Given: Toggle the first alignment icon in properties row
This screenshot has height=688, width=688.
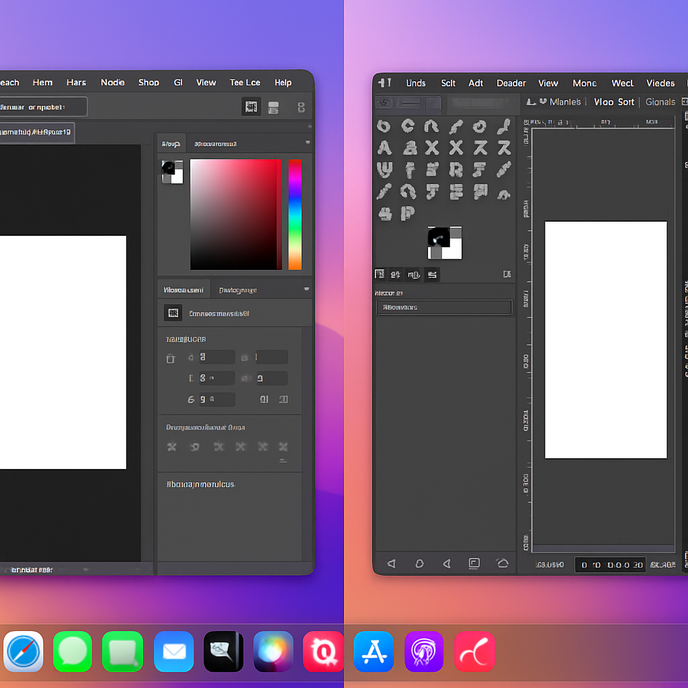Looking at the screenshot, I should (171, 447).
